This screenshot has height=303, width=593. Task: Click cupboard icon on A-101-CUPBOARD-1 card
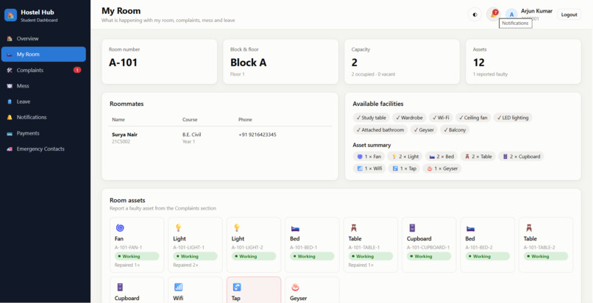click(x=412, y=228)
